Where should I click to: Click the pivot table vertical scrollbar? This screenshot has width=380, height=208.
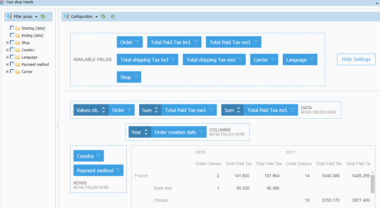[x=372, y=184]
